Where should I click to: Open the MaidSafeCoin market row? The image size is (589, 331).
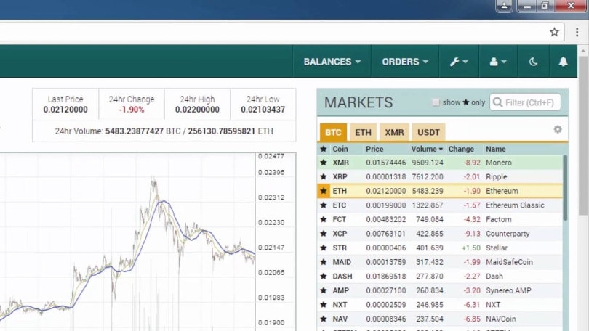(x=440, y=262)
